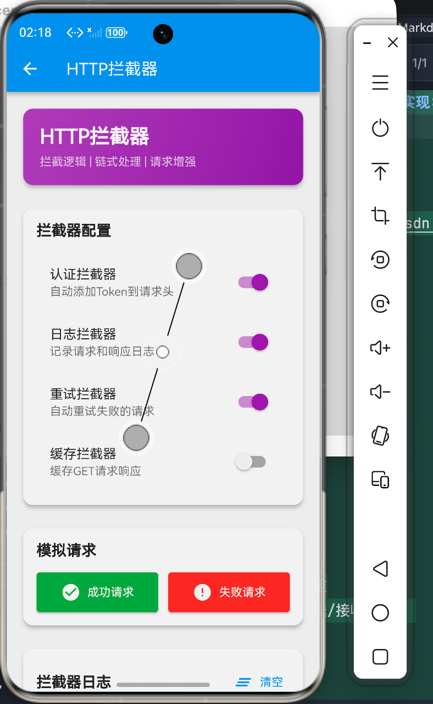Screen dimensions: 433x704
Task: Raise volume with the speaker plus icon
Action: 380,348
